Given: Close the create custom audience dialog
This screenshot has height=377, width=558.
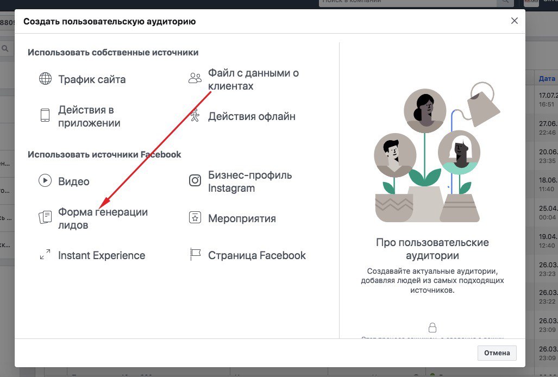Looking at the screenshot, I should [x=514, y=21].
